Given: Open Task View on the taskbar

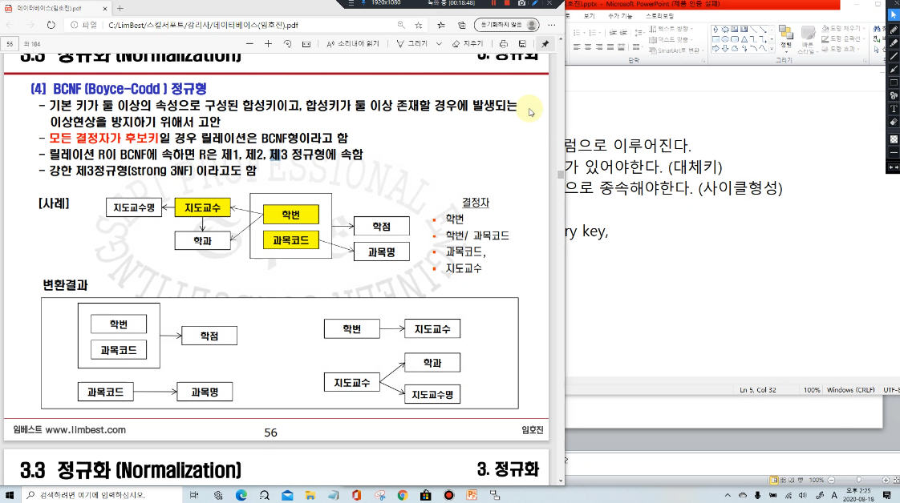Looking at the screenshot, I should (193, 495).
